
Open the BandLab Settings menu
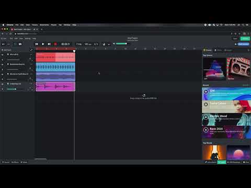[x=28, y=39]
